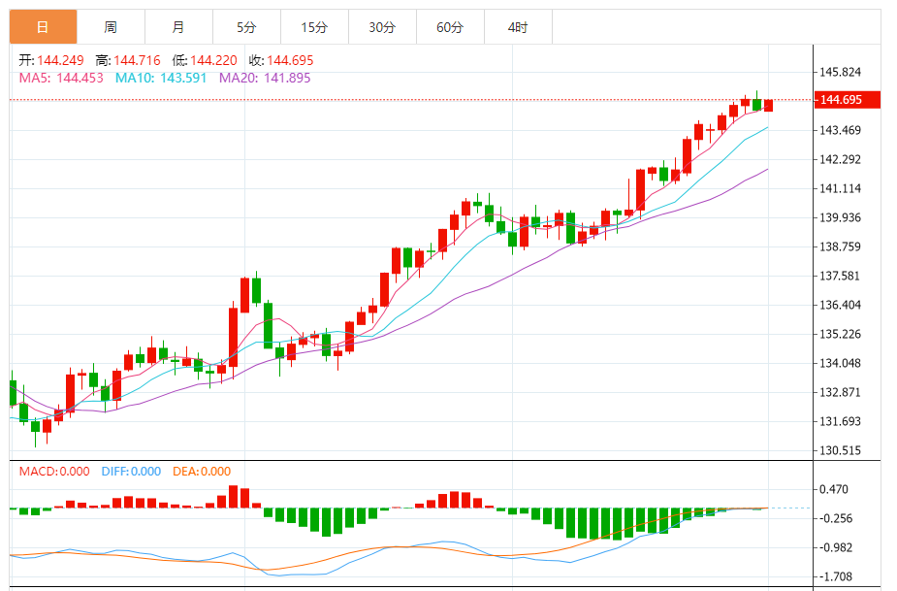
Task: Click the 139.936 price axis label
Action: (x=840, y=217)
